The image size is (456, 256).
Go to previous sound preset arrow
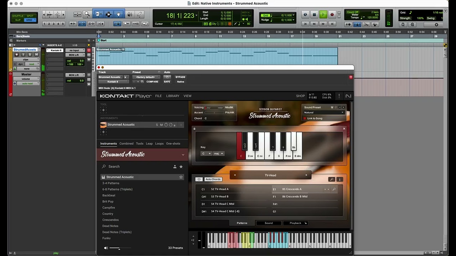click(340, 107)
